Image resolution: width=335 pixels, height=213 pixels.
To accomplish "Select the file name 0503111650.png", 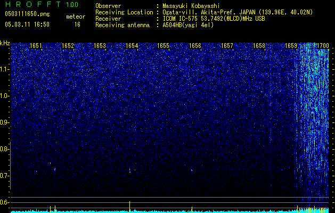I will point(27,14).
